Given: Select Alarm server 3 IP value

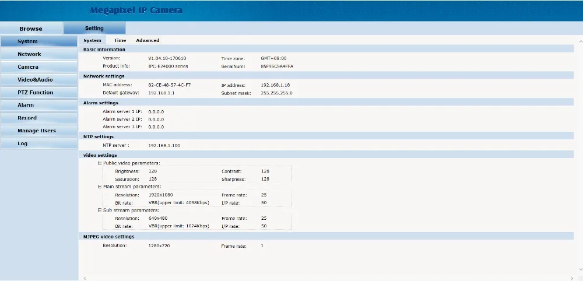Looking at the screenshot, I should click(156, 127).
